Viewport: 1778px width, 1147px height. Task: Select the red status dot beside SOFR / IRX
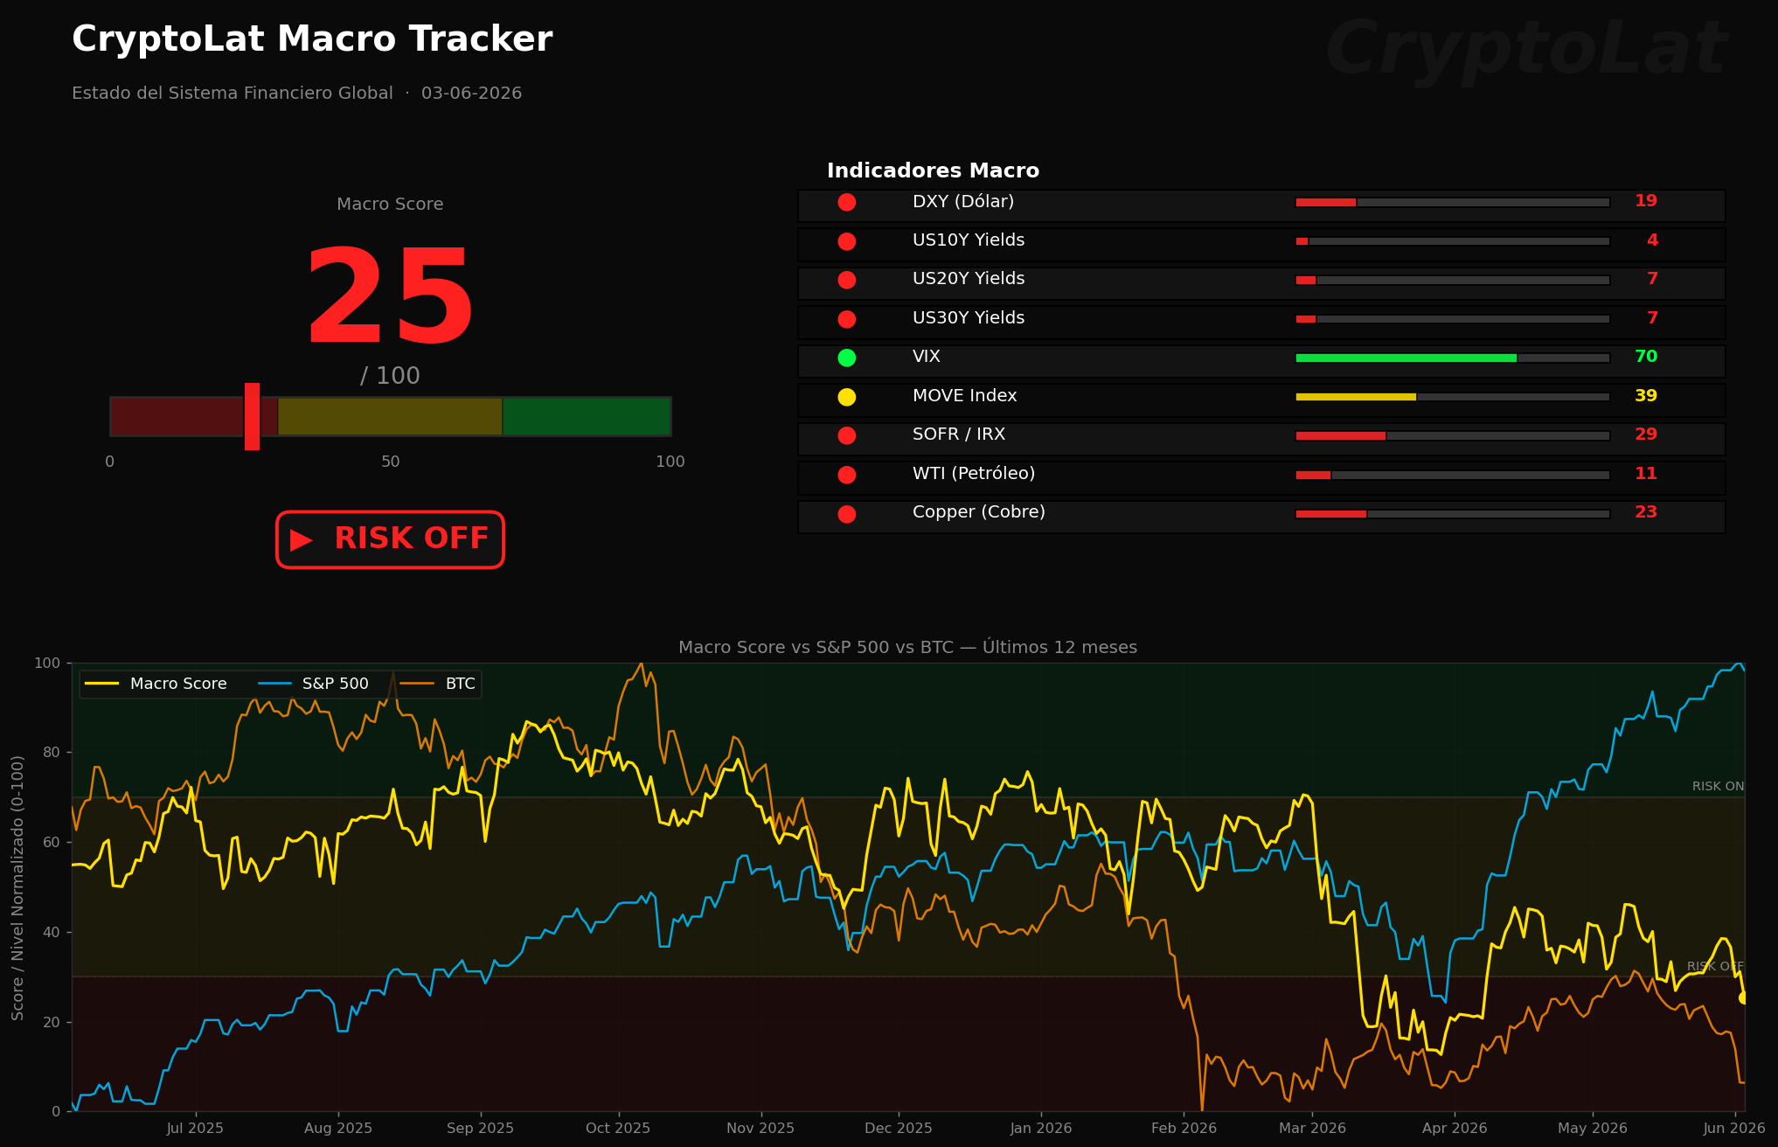point(846,435)
